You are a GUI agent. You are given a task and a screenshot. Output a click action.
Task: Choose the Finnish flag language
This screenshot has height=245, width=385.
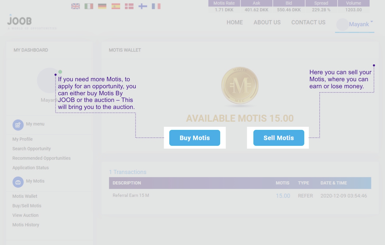142,6
